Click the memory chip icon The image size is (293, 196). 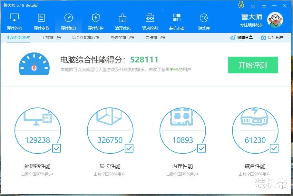[x=181, y=117]
